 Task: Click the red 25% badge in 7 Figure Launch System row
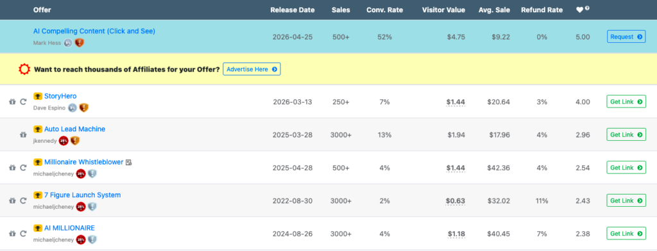click(81, 207)
